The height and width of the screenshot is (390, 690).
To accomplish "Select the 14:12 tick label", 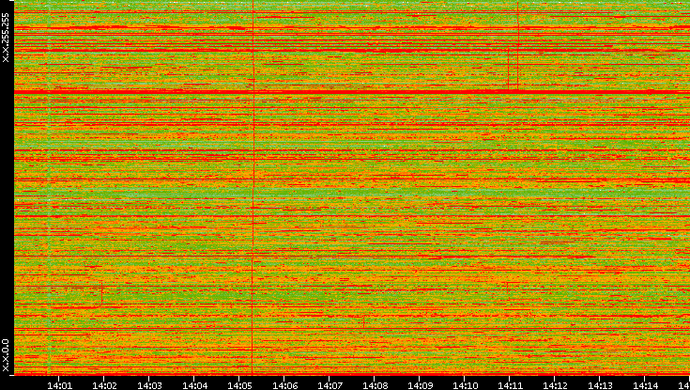I will (x=556, y=385).
